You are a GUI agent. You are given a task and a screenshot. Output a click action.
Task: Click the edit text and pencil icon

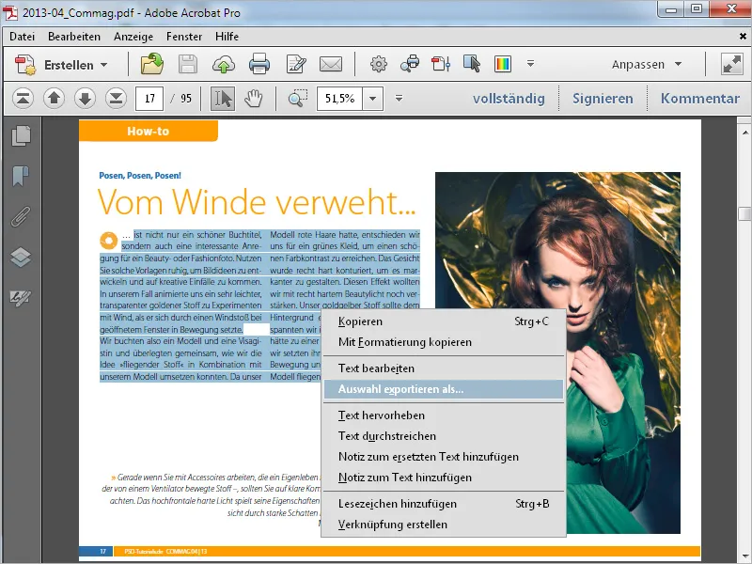click(296, 64)
